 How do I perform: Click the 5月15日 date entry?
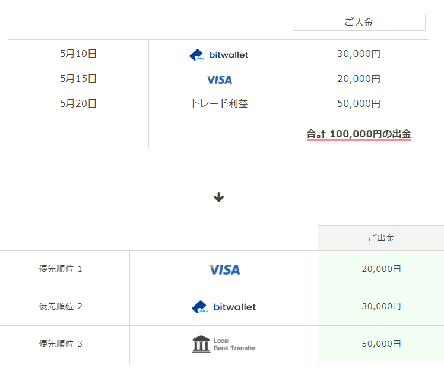tap(78, 78)
